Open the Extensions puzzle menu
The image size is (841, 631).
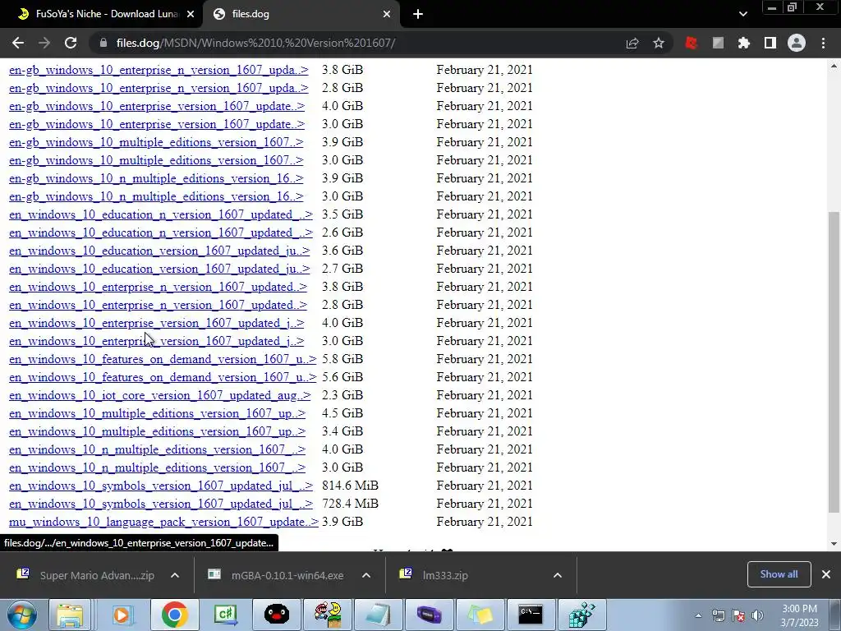(x=744, y=43)
